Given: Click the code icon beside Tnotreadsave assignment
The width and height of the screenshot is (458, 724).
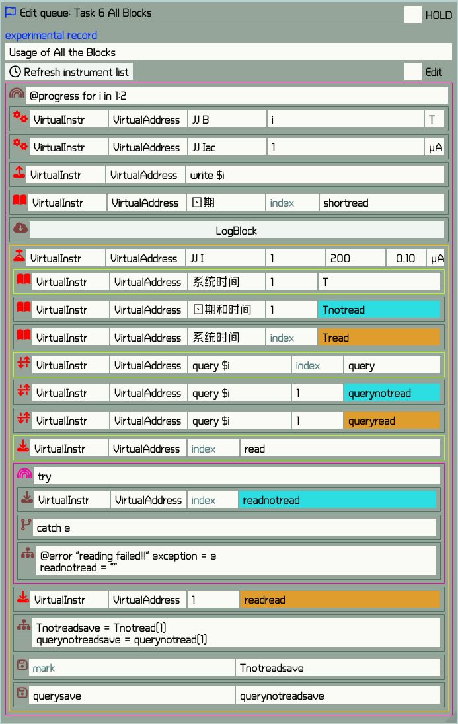Looking at the screenshot, I should point(24,625).
